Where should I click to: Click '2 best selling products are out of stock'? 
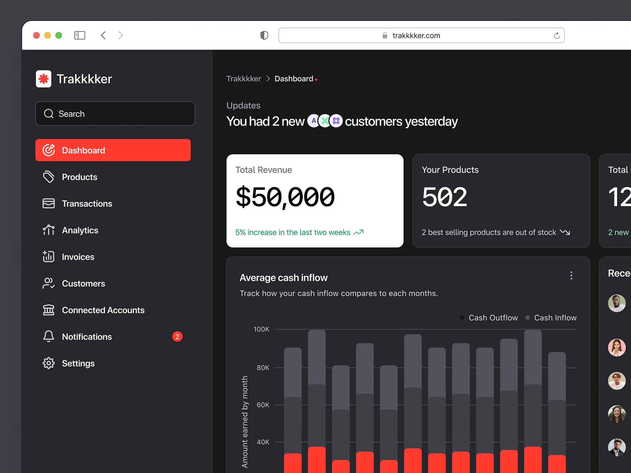pos(489,232)
